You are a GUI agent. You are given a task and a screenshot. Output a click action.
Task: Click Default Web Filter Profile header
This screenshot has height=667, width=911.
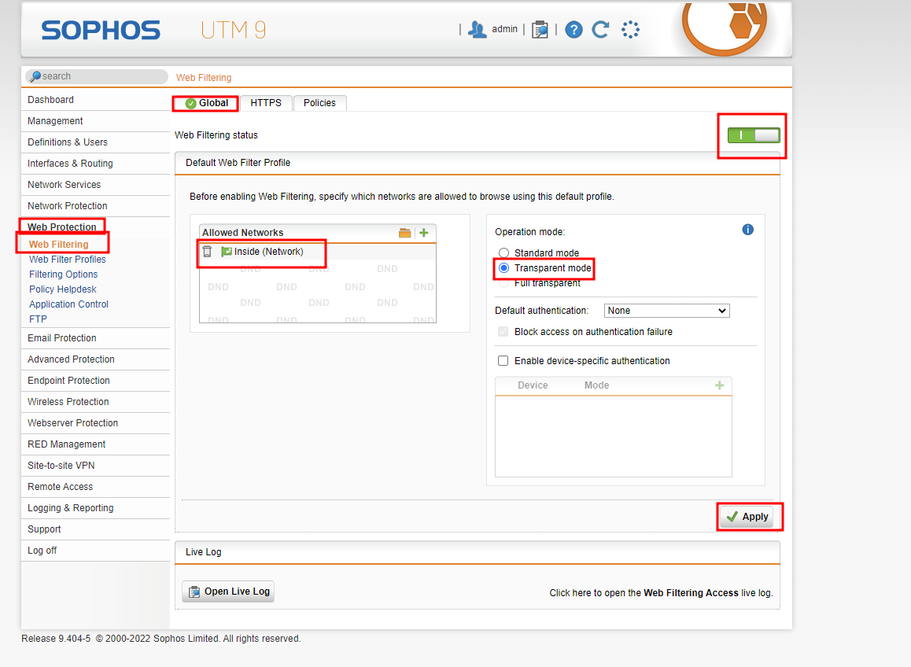[477, 164]
